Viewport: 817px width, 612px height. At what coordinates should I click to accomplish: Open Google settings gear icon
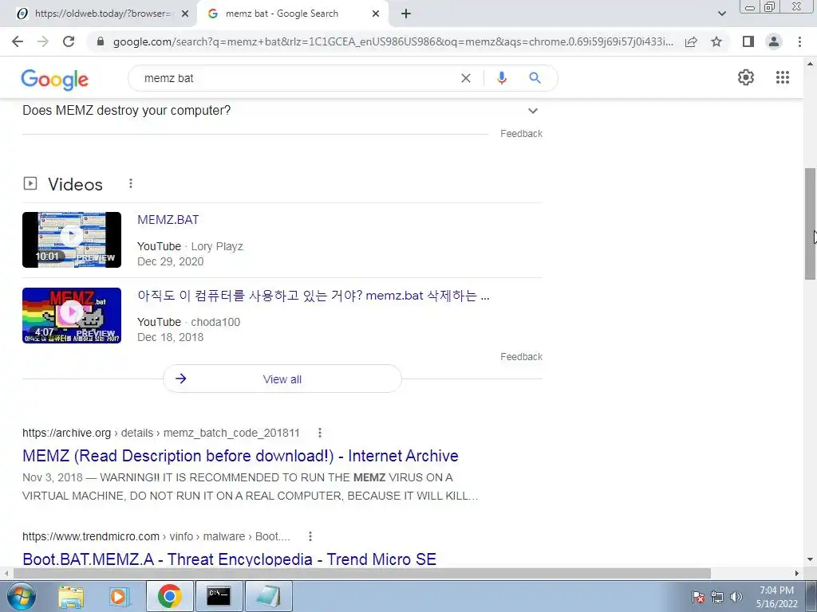pos(746,77)
